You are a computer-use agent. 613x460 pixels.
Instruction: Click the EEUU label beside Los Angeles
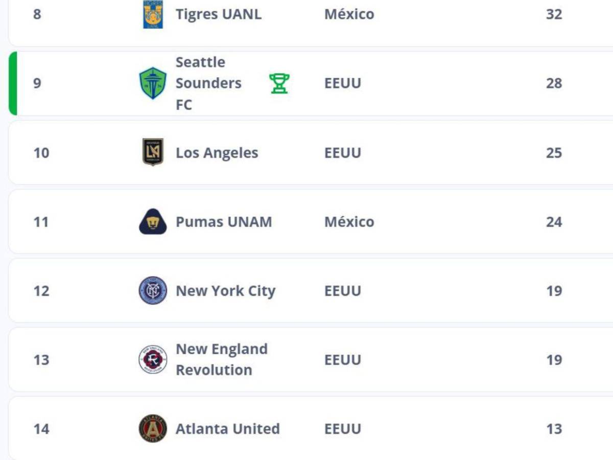[343, 152]
